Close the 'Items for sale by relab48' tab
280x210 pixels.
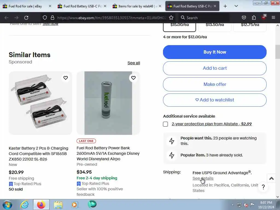pyautogui.click(x=160, y=6)
